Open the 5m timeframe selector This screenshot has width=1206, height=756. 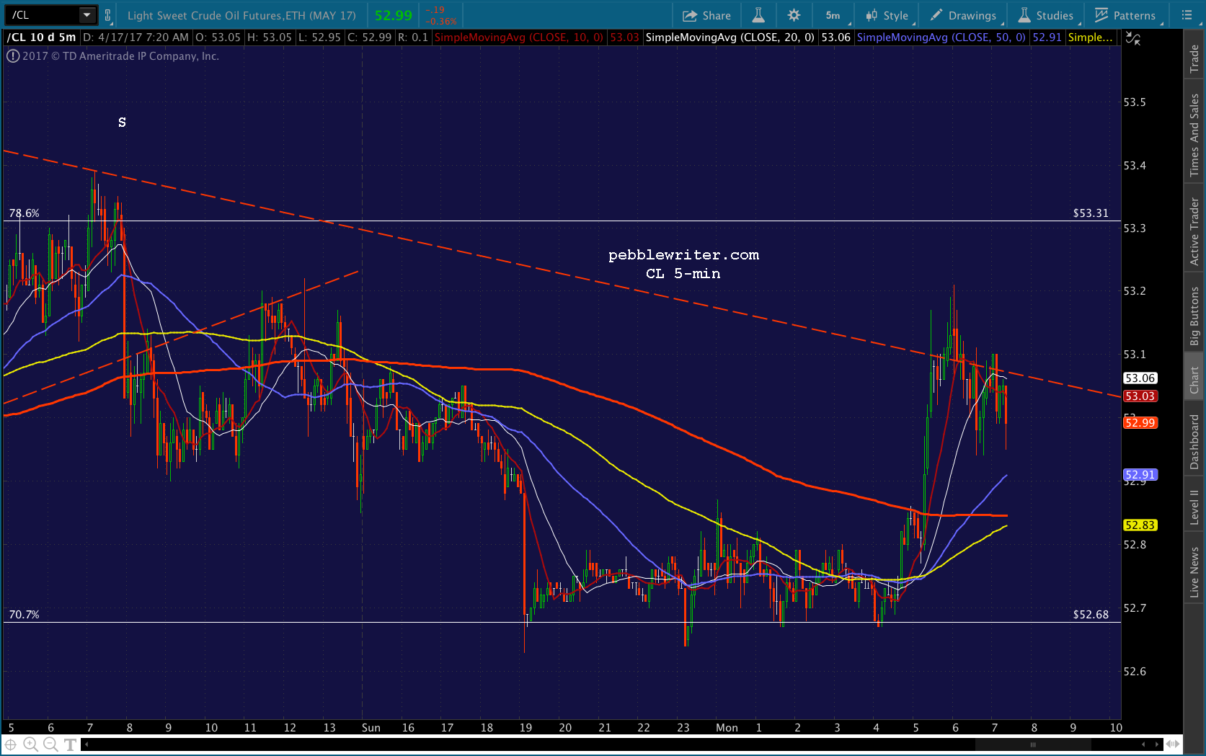(834, 15)
